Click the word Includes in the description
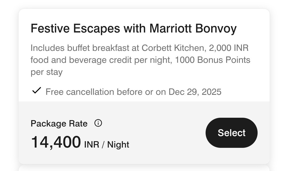 pos(47,48)
